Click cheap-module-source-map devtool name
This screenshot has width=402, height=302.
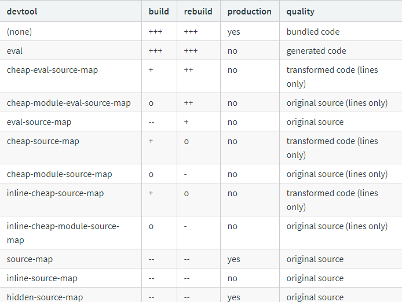[60, 174]
